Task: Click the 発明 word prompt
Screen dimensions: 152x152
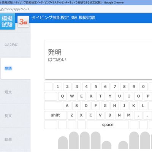Action: 55,52
